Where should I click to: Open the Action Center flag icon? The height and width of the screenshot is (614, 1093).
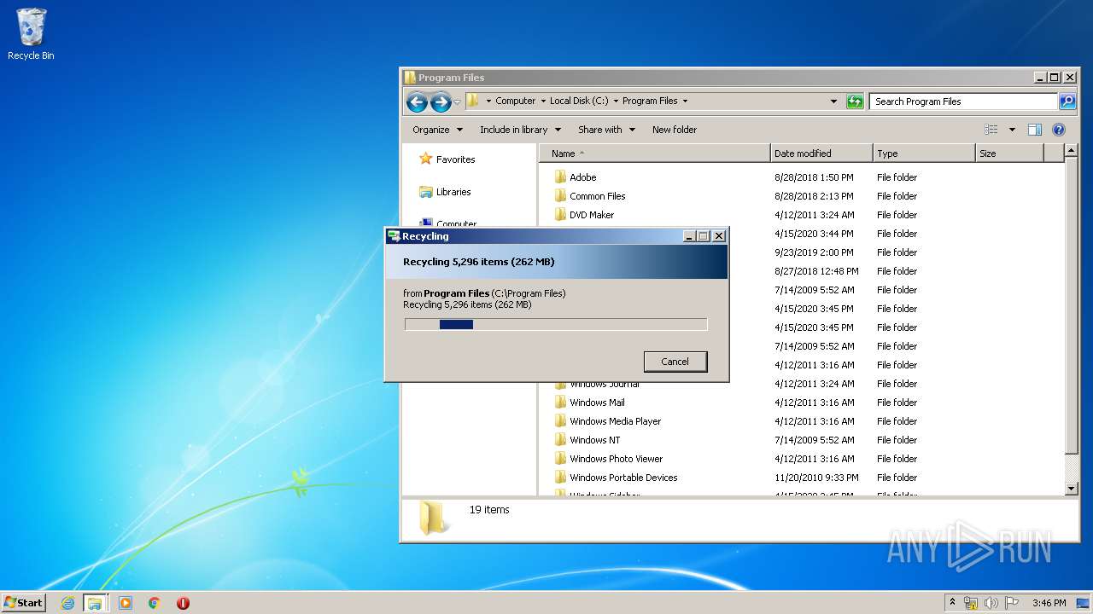[1012, 603]
